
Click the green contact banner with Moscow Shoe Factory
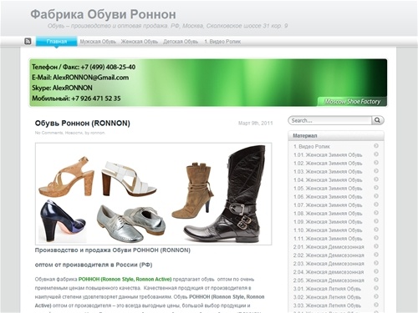(208, 83)
